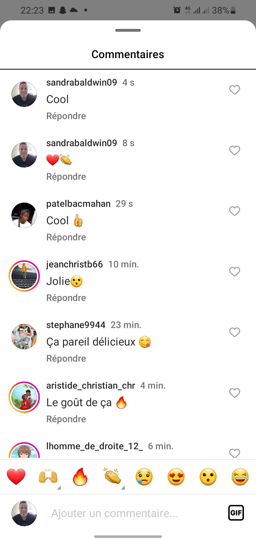This screenshot has height=542, width=256.
Task: Tap the drag handle above Commentaires
Action: 128,31
